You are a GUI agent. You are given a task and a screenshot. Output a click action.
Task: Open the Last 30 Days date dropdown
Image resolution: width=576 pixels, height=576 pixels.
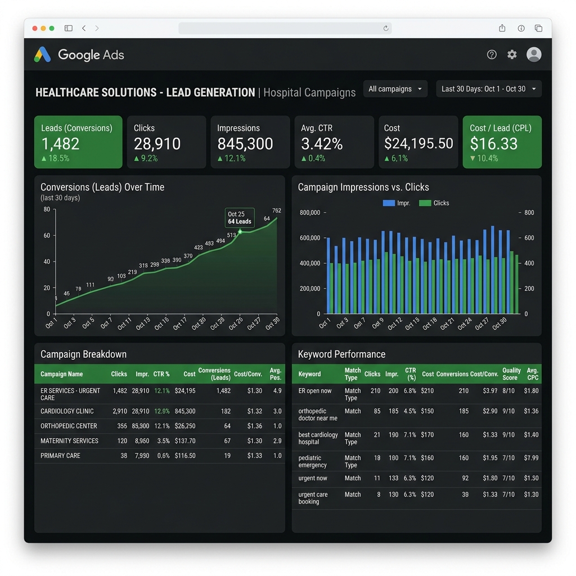[x=489, y=89]
